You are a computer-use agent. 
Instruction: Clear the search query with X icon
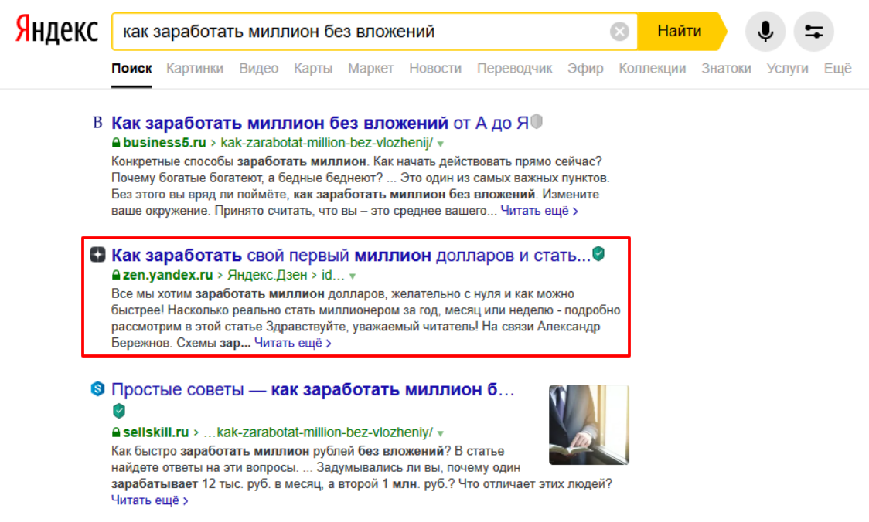619,32
